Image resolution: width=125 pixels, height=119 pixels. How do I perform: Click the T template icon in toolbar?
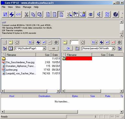point(83,14)
